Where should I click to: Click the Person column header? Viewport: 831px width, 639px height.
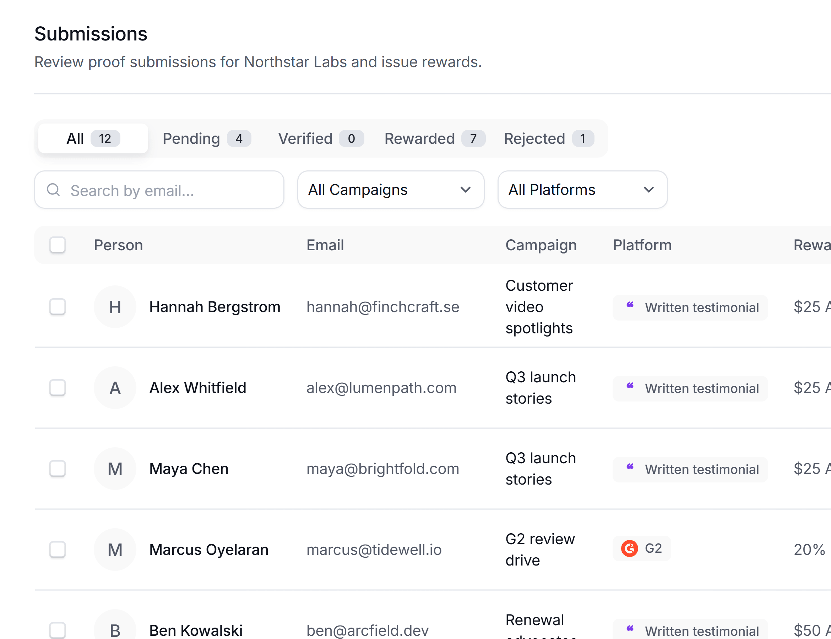click(118, 245)
